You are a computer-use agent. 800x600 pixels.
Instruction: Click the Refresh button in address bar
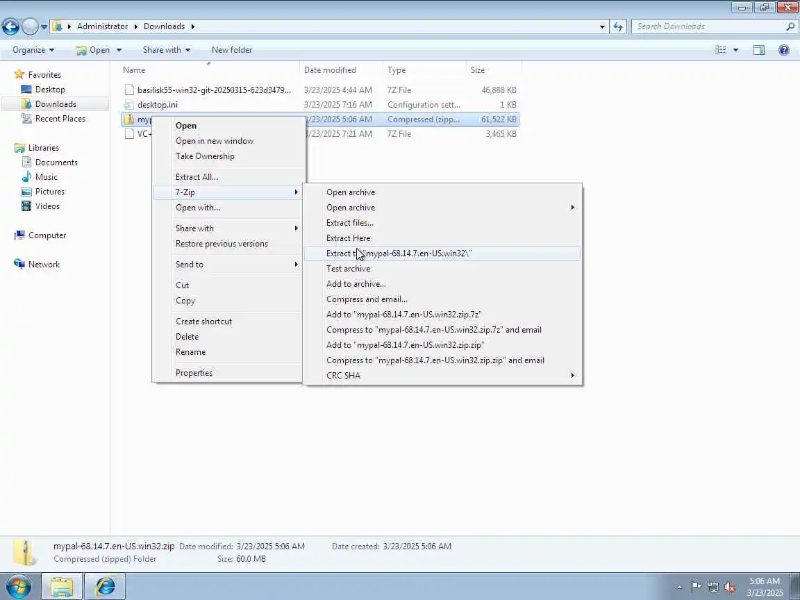618,26
